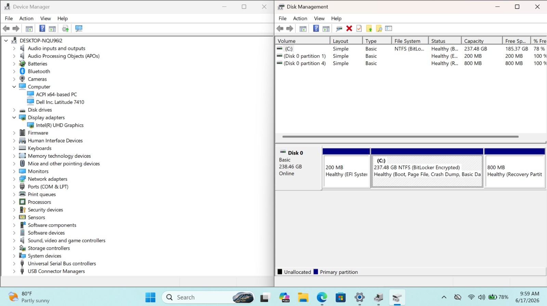547x306 pixels.
Task: Sort by the Capacity column header
Action: [482, 41]
